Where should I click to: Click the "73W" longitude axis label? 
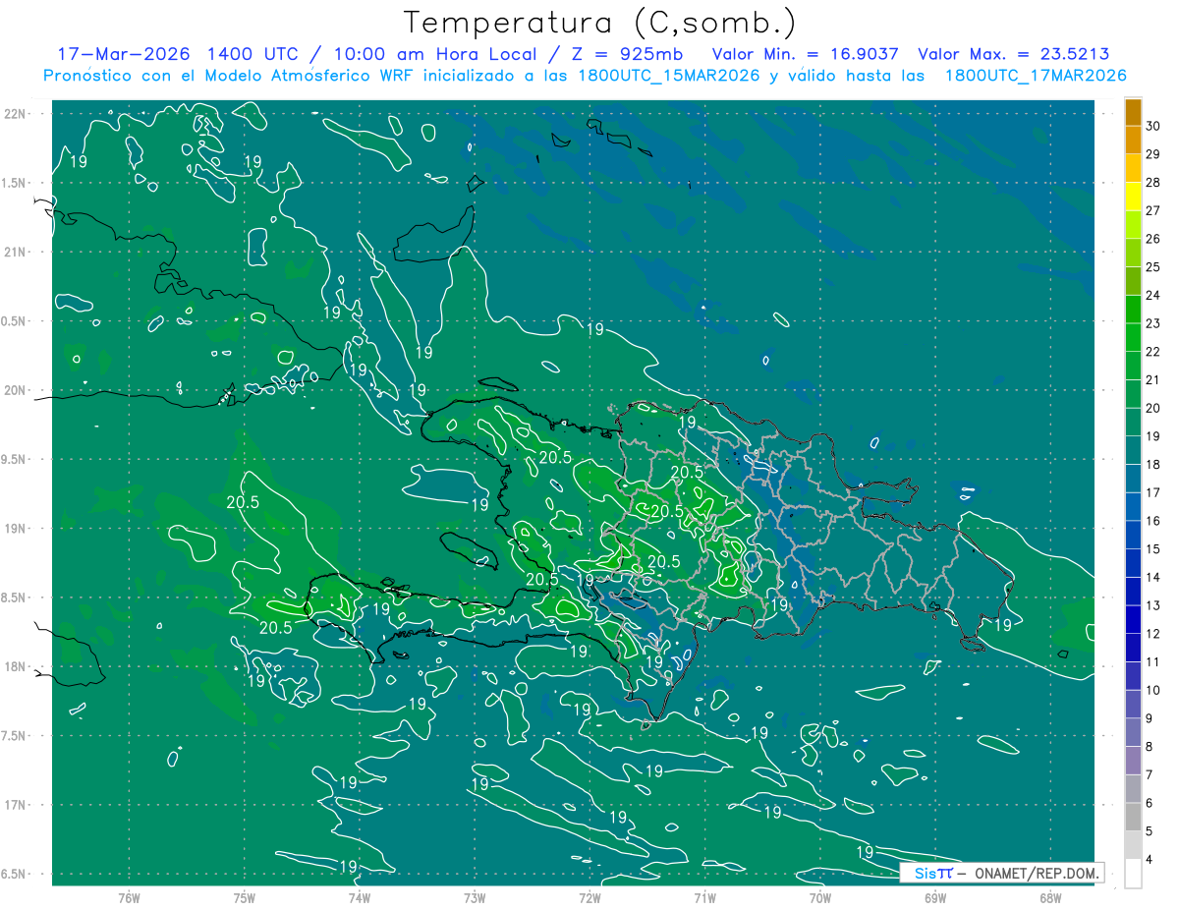[x=475, y=897]
